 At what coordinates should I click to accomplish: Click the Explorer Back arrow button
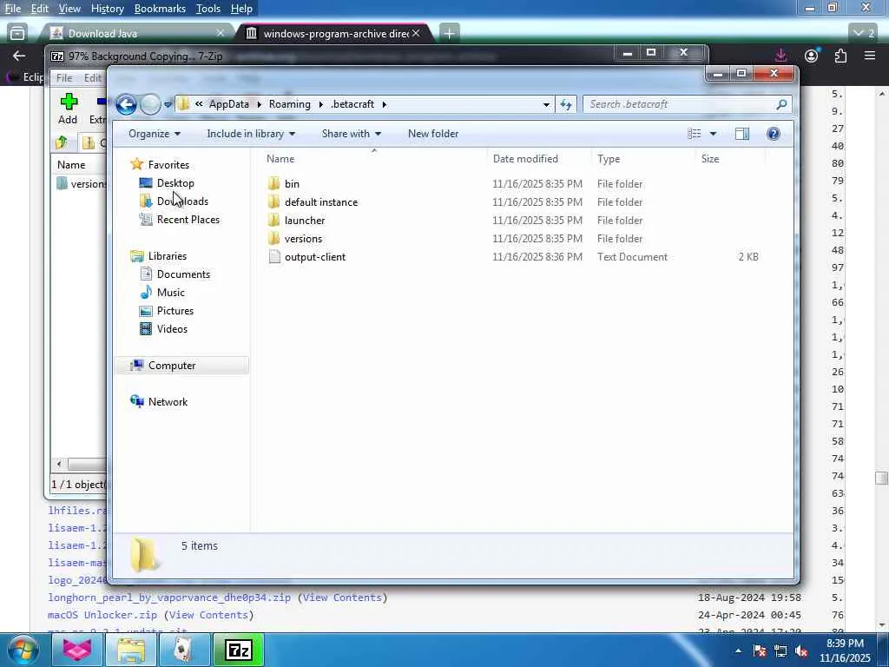126,104
